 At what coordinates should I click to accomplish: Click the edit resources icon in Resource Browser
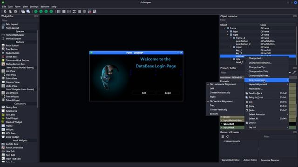pyautogui.click(x=223, y=136)
